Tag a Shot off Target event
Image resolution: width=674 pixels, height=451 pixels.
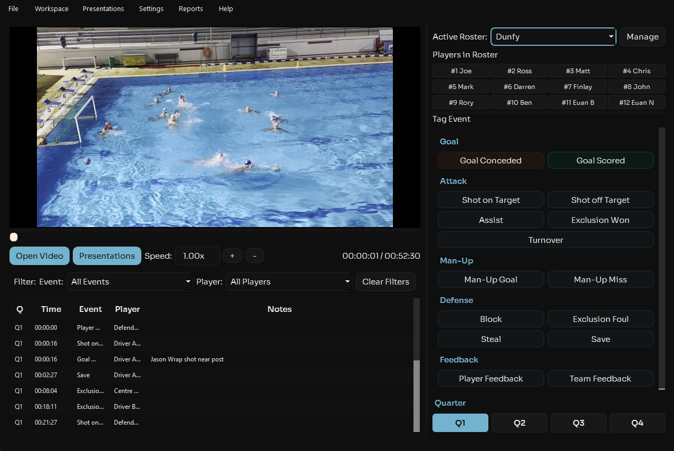(x=600, y=200)
